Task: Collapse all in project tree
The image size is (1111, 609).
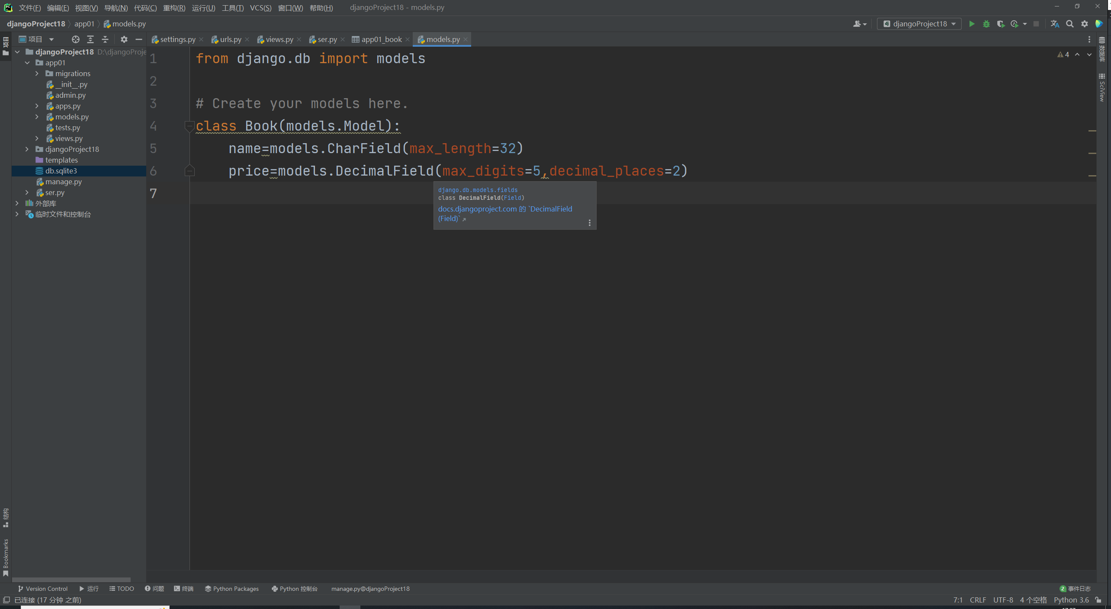Action: click(x=105, y=39)
